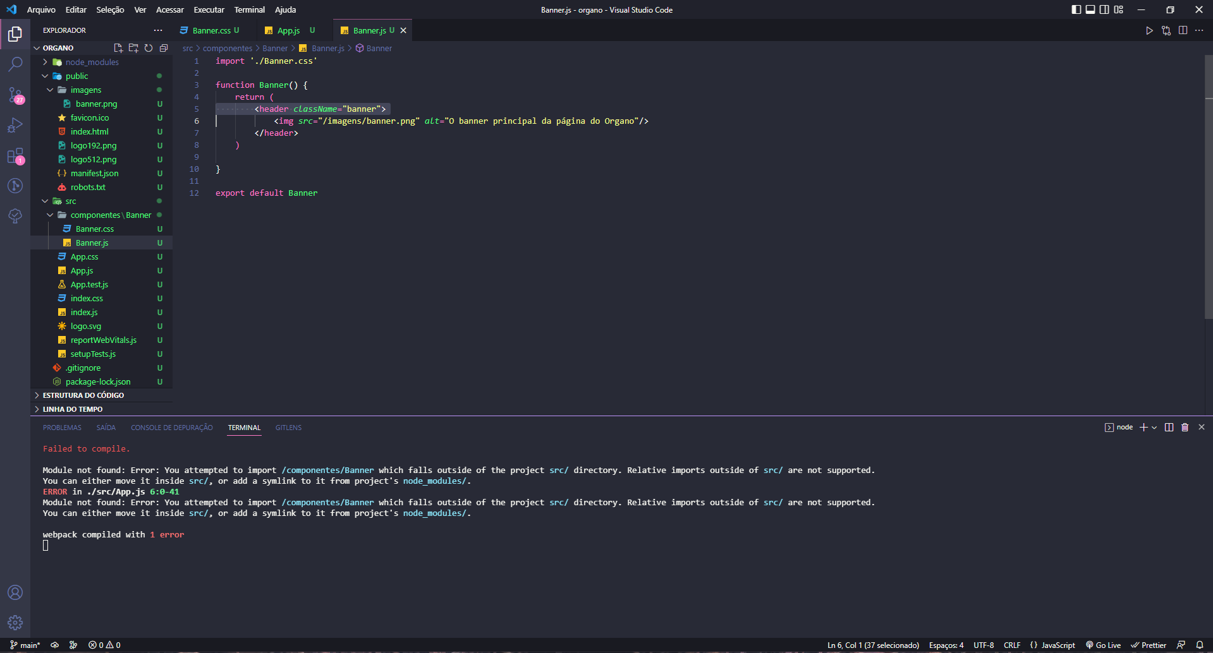The height and width of the screenshot is (653, 1213).
Task: Open App.test.js file in explorer
Action: tap(101, 284)
